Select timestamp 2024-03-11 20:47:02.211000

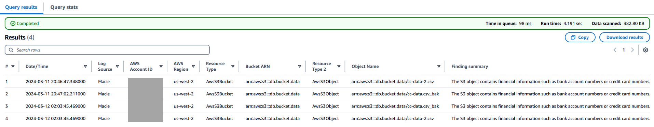55,94
